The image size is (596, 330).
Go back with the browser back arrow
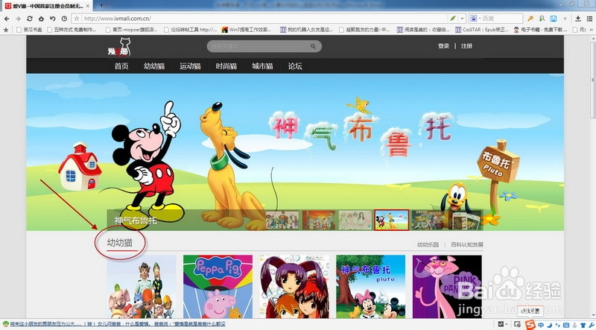7,19
